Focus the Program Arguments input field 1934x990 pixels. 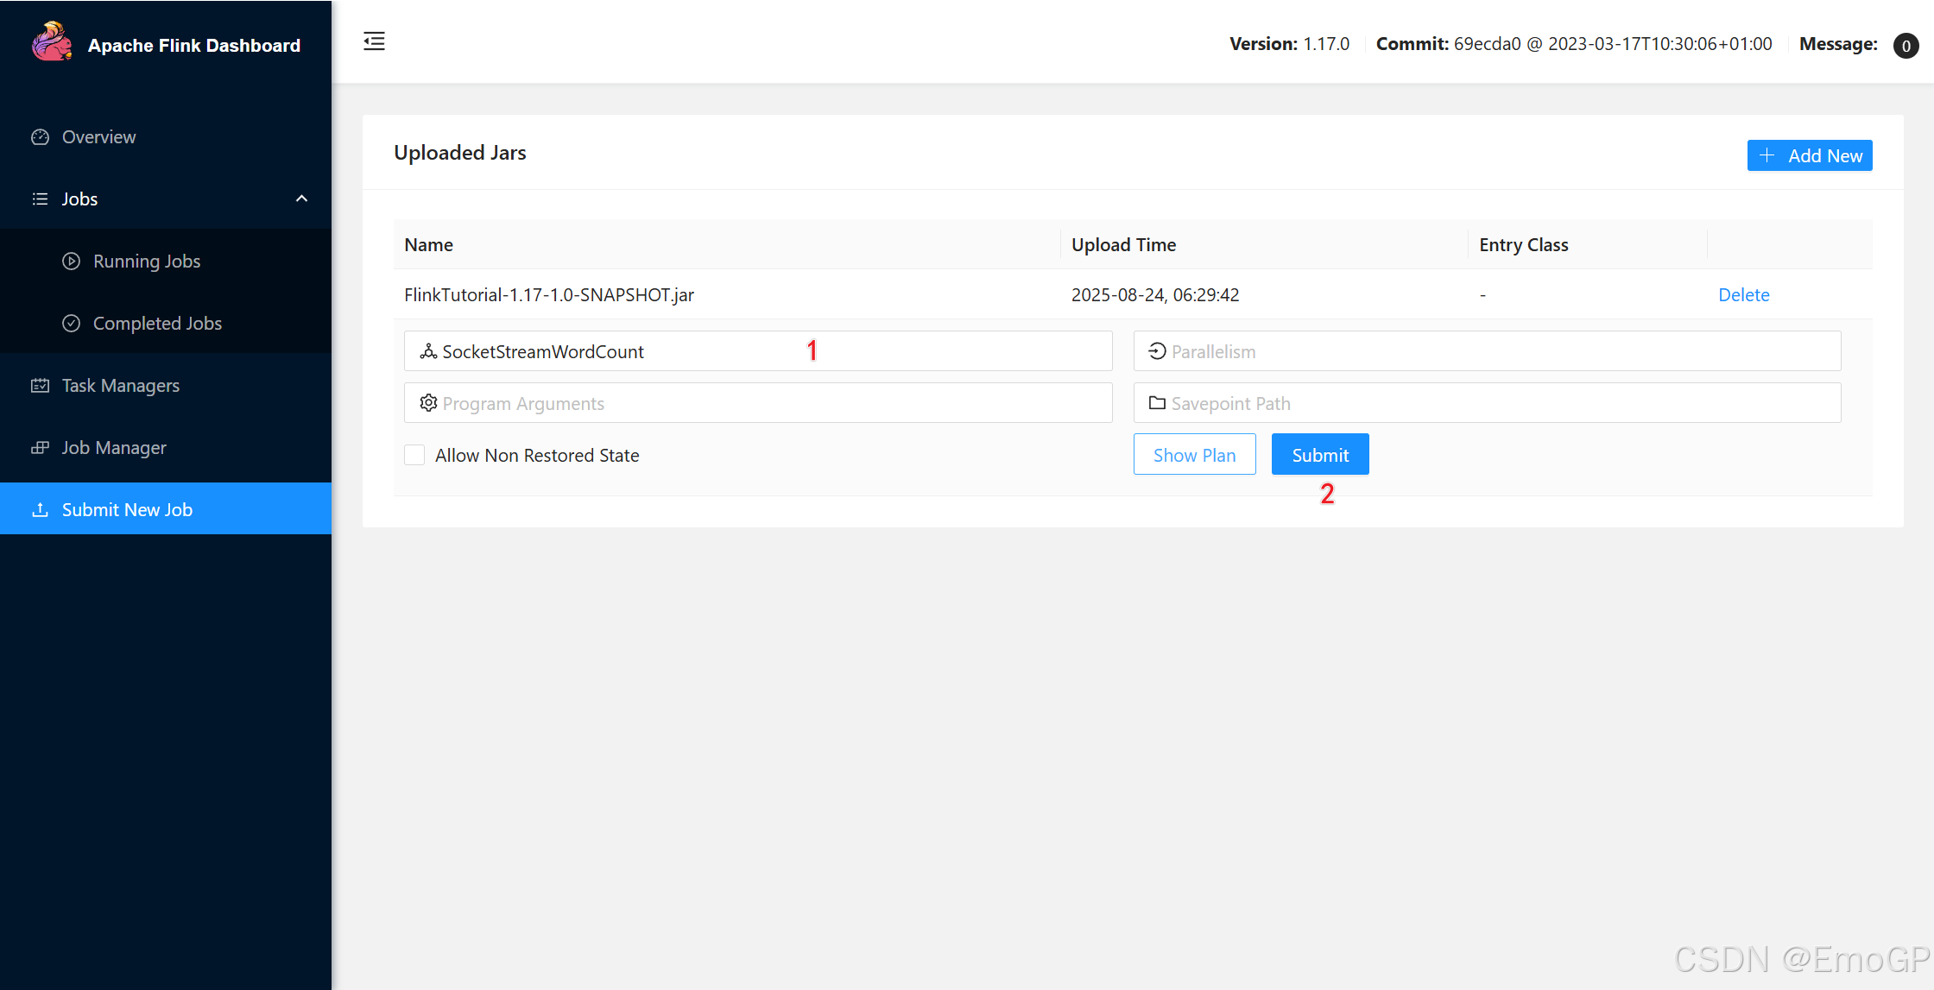point(758,403)
